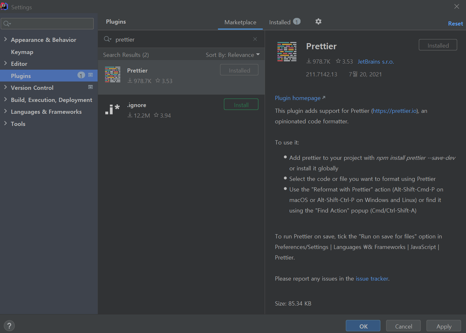Expand the Tools section
Image resolution: width=466 pixels, height=333 pixels.
[x=5, y=123]
